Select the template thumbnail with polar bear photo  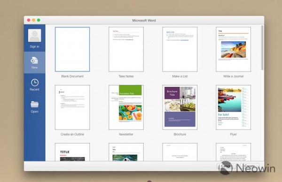(x=126, y=152)
